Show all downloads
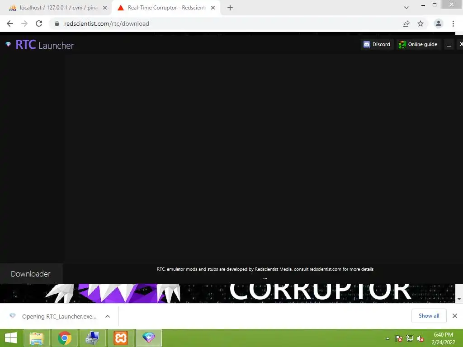The width and height of the screenshot is (463, 347). [429, 316]
